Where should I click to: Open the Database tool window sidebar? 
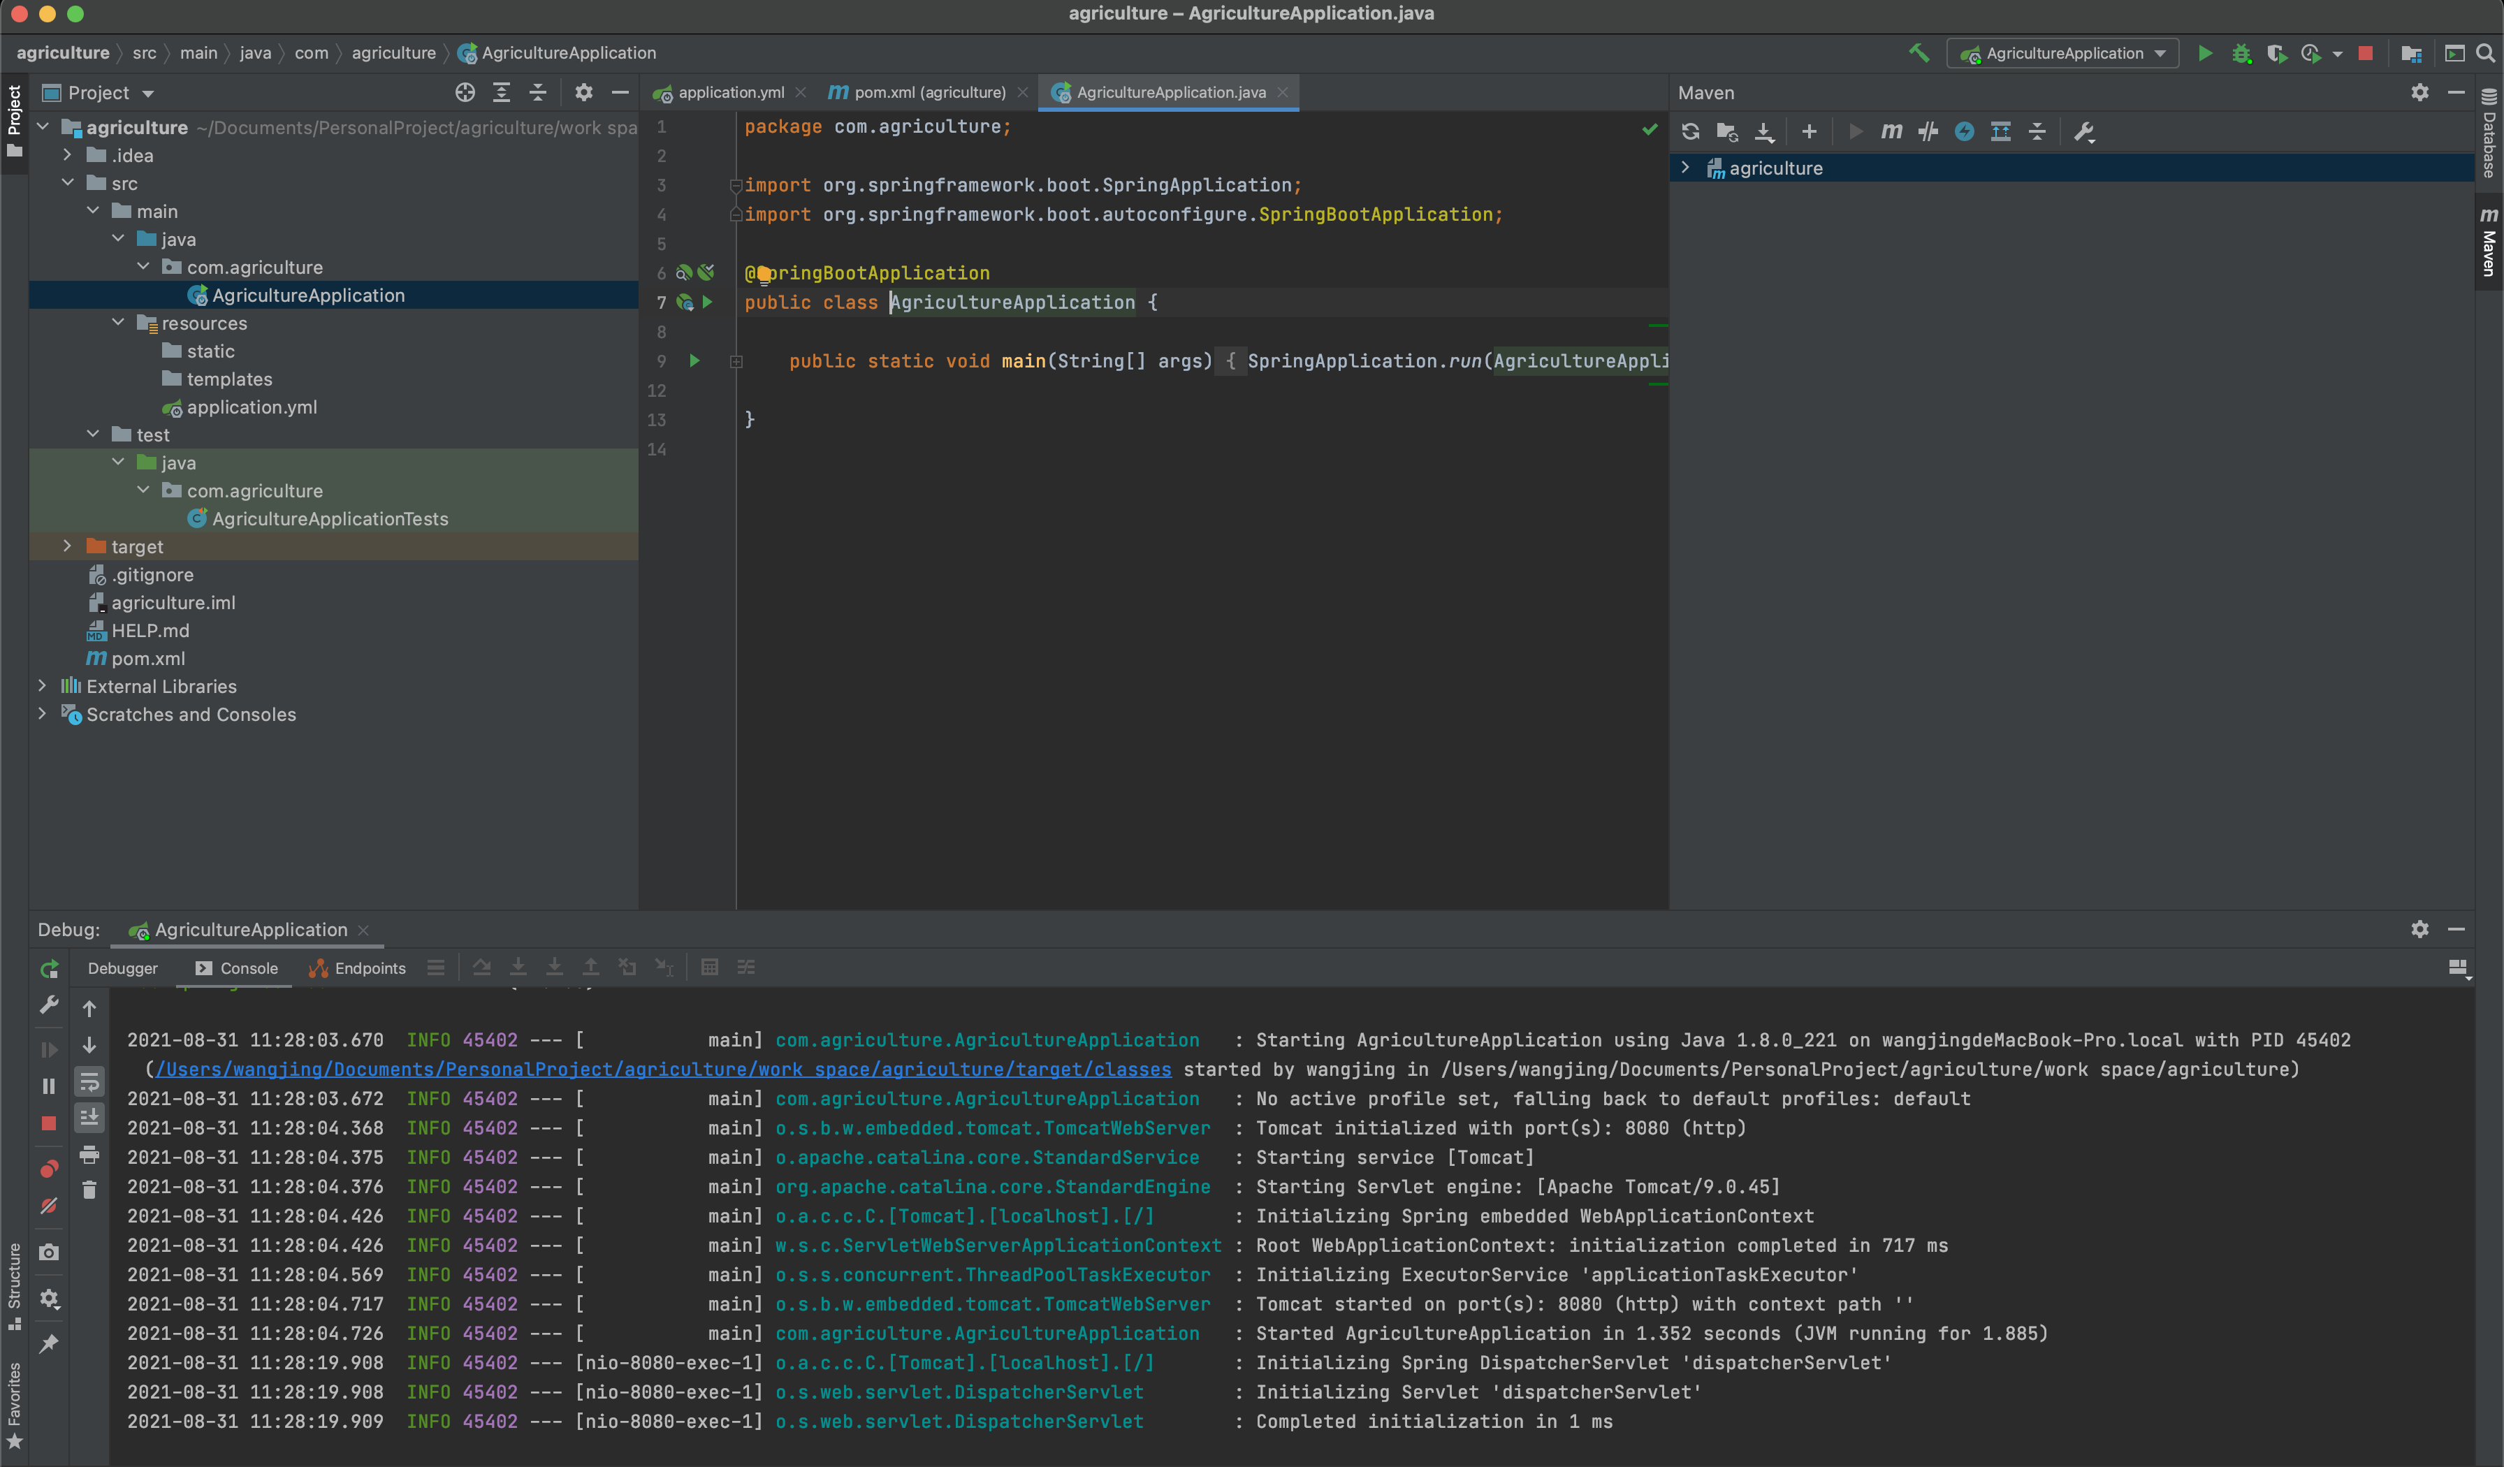(2489, 133)
